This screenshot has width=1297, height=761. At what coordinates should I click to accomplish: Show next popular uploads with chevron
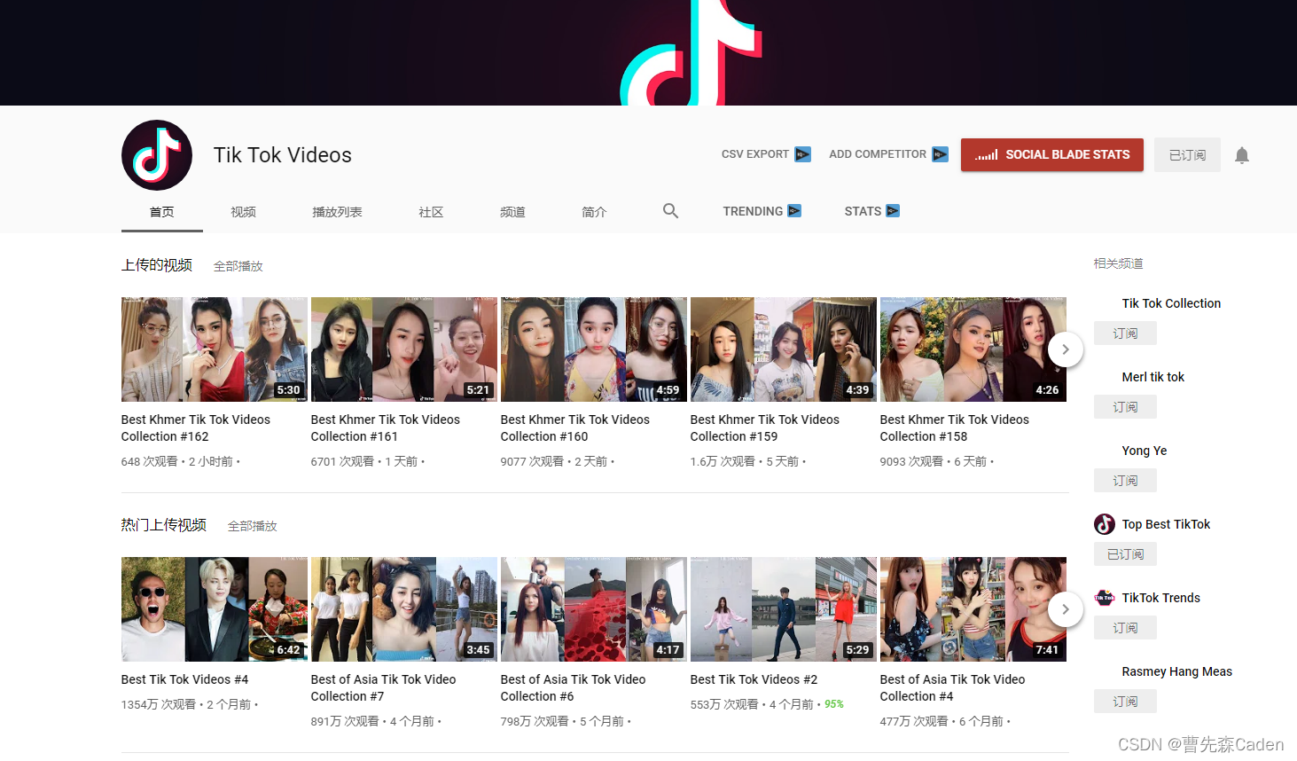pos(1066,609)
